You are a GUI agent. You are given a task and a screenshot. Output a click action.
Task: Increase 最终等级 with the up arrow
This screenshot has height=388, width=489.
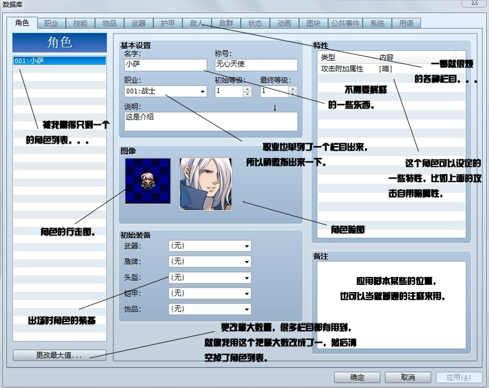point(292,89)
